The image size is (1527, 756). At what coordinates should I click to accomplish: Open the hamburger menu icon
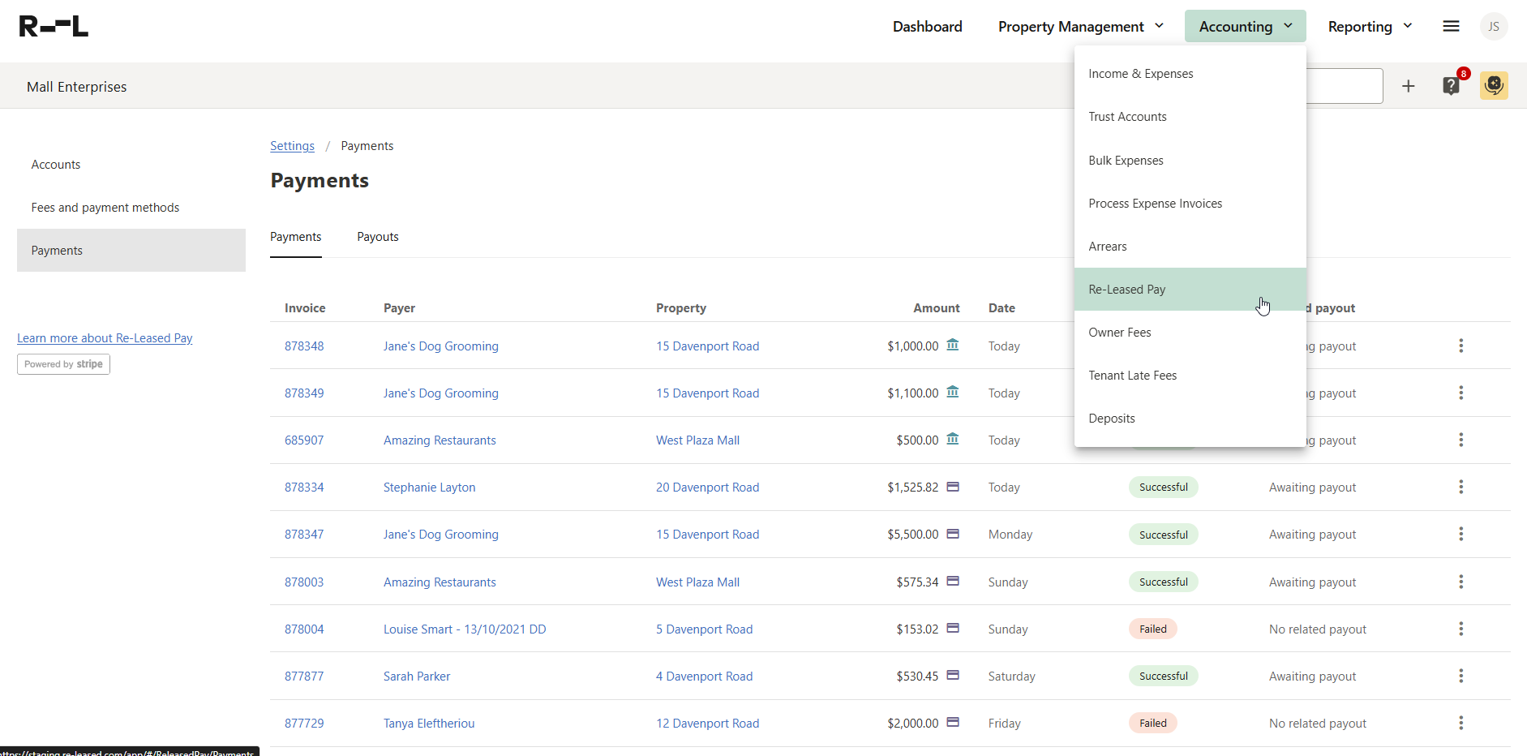point(1451,27)
